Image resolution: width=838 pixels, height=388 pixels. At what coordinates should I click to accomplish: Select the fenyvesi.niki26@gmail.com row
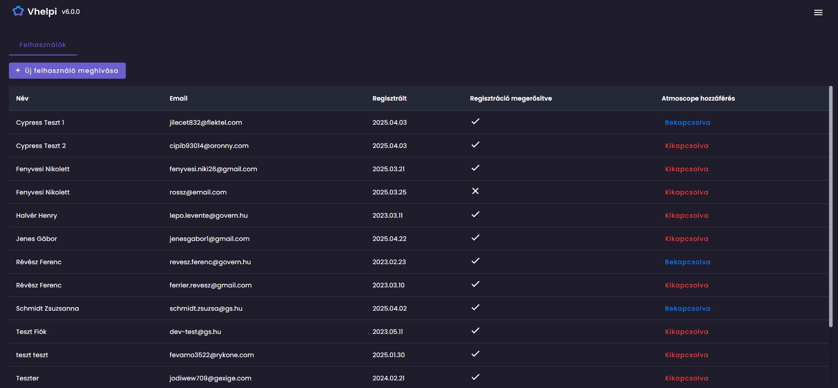click(419, 169)
